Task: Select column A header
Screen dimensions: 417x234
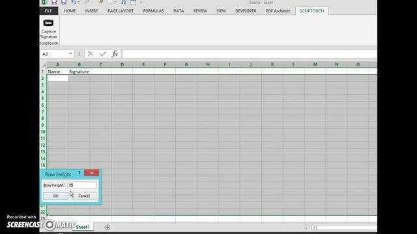Action: 58,65
